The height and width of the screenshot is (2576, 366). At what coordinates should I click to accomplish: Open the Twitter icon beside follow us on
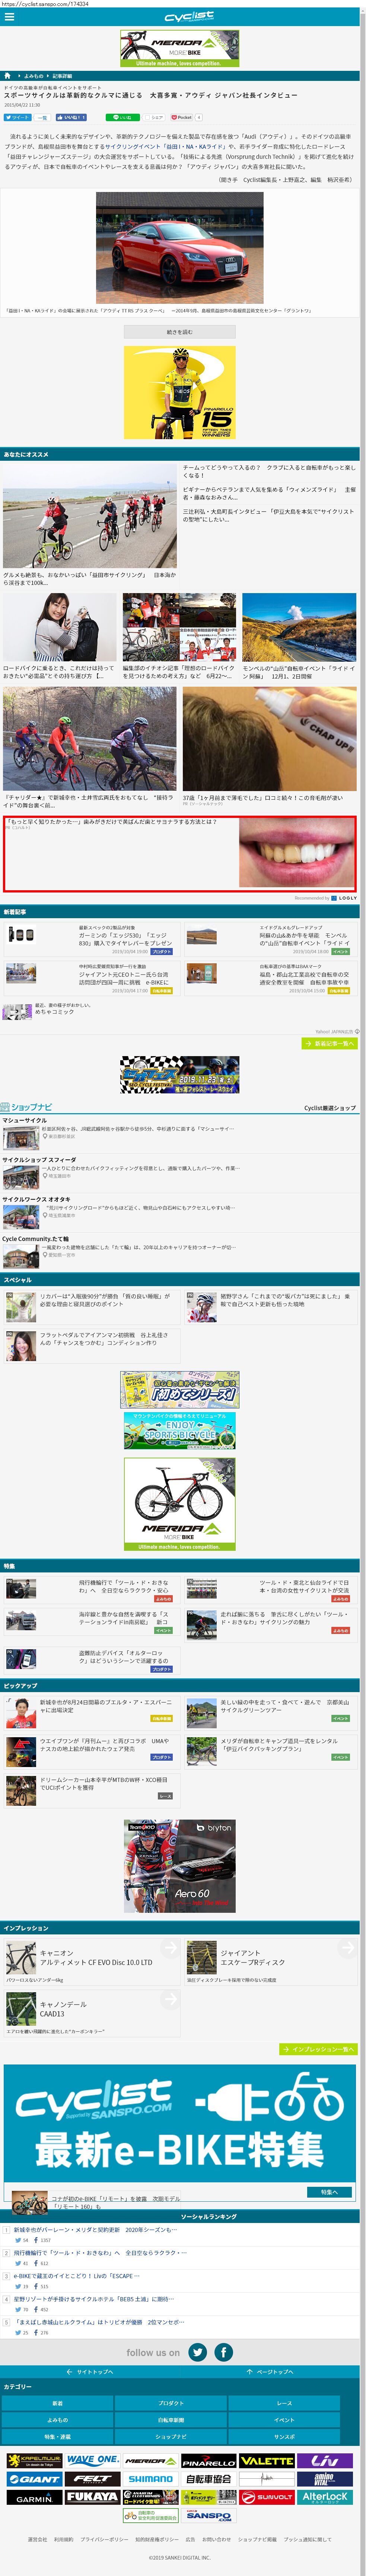click(197, 2353)
